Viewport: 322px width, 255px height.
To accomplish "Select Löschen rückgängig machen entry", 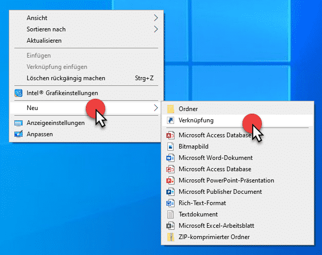I will (x=86, y=78).
